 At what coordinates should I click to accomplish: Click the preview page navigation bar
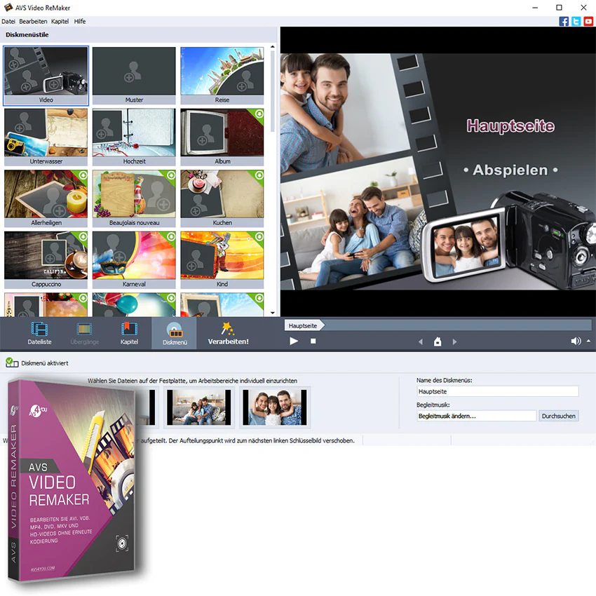click(x=438, y=325)
